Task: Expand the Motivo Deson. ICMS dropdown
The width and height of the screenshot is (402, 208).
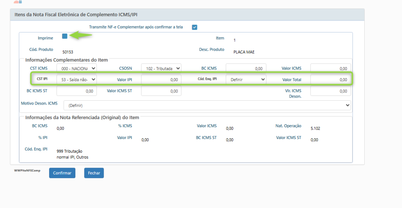Action: pyautogui.click(x=207, y=105)
